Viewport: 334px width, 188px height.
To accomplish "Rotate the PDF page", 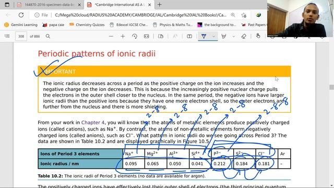I will 135,36.
